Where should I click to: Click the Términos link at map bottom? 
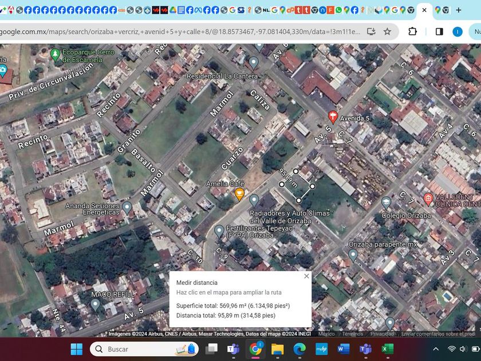(353, 334)
